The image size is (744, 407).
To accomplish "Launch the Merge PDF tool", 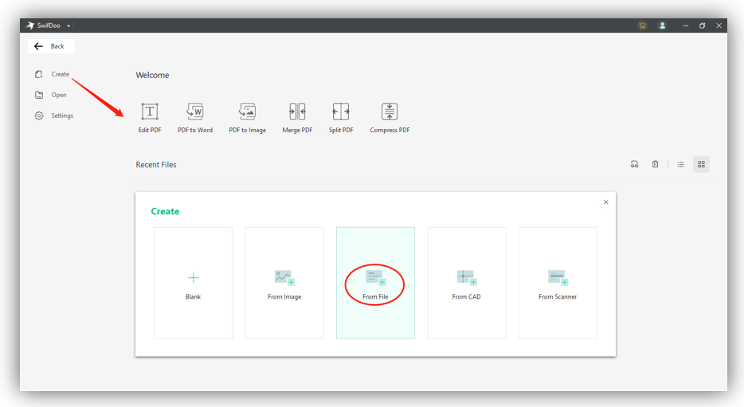I will [297, 112].
